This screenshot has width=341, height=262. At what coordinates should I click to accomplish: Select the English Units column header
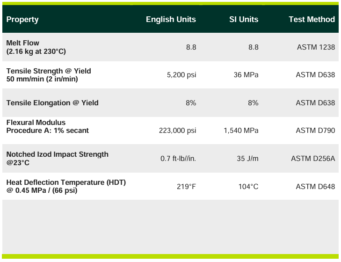171,20
